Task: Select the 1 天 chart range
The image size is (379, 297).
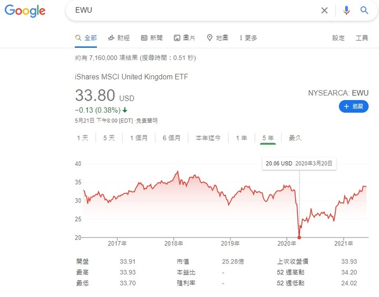Action: (x=83, y=138)
